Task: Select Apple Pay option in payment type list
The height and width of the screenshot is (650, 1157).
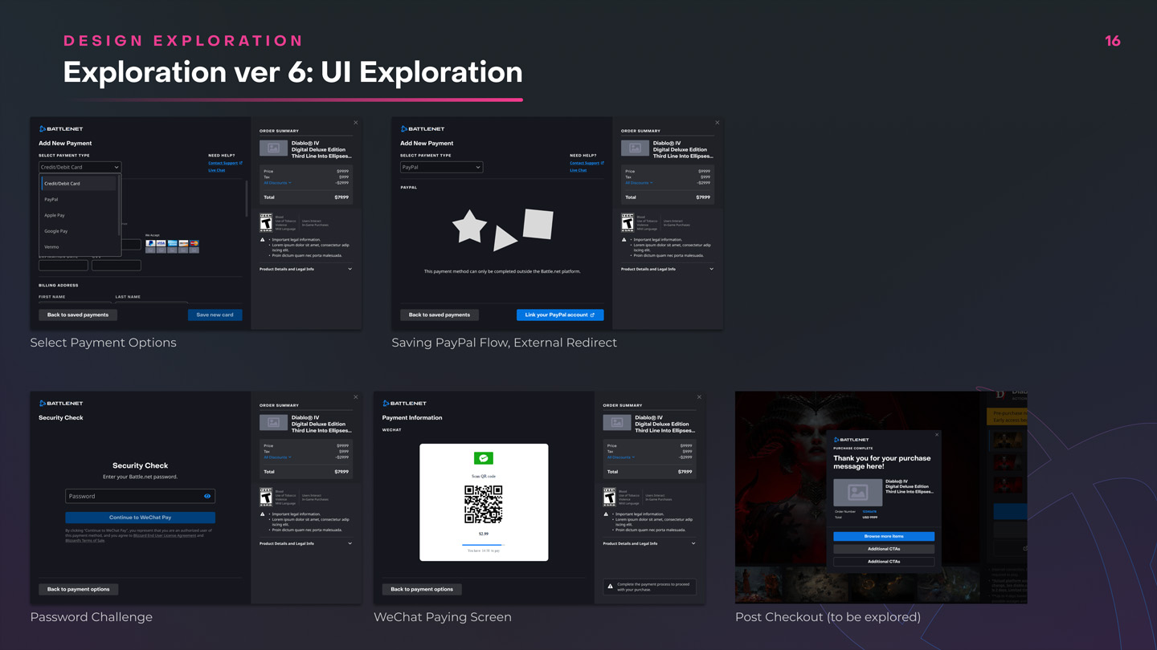Action: (x=79, y=215)
